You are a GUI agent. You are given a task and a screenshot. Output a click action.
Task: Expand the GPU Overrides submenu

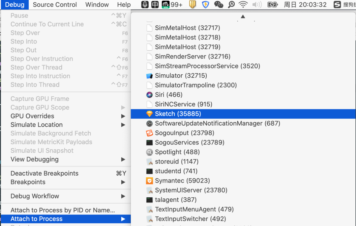click(66, 116)
